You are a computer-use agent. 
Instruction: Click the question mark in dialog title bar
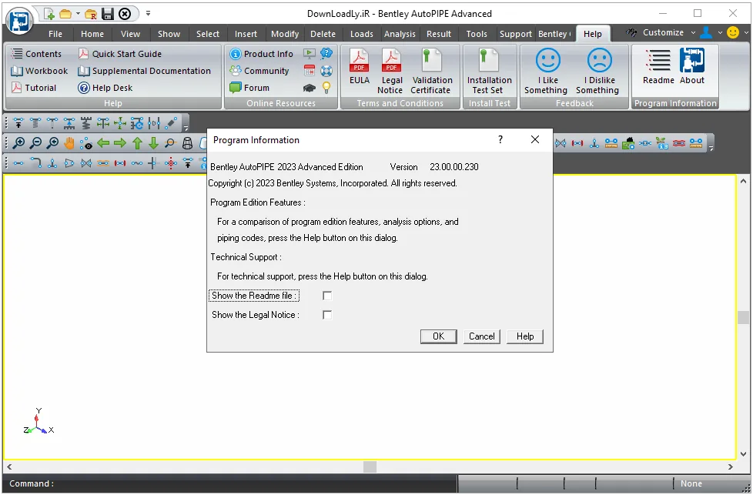pos(500,139)
